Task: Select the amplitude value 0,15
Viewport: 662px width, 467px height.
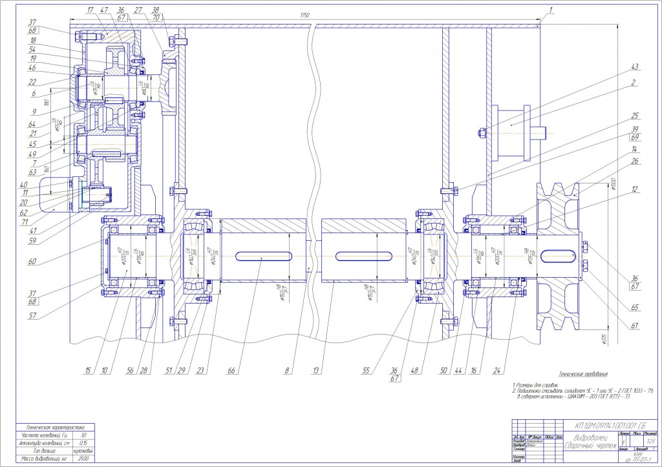Action: click(83, 443)
